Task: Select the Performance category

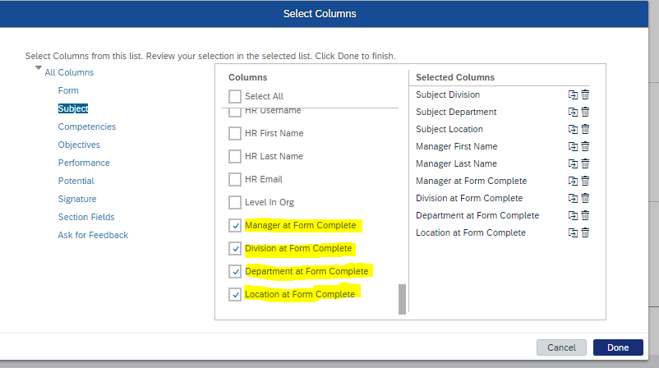Action: pyautogui.click(x=84, y=163)
